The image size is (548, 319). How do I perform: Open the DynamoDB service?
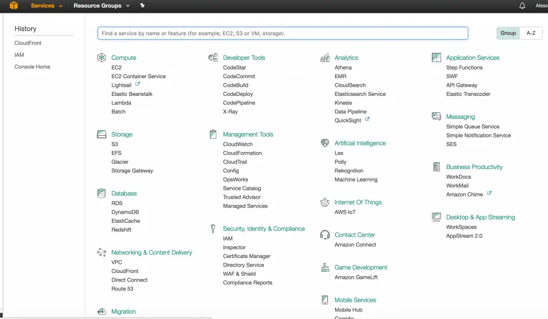coord(125,212)
